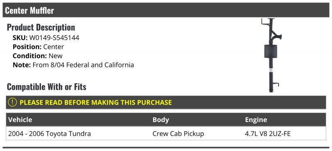Click the Condition: New line
Viewport: 332px width, 151px height.
click(37, 56)
